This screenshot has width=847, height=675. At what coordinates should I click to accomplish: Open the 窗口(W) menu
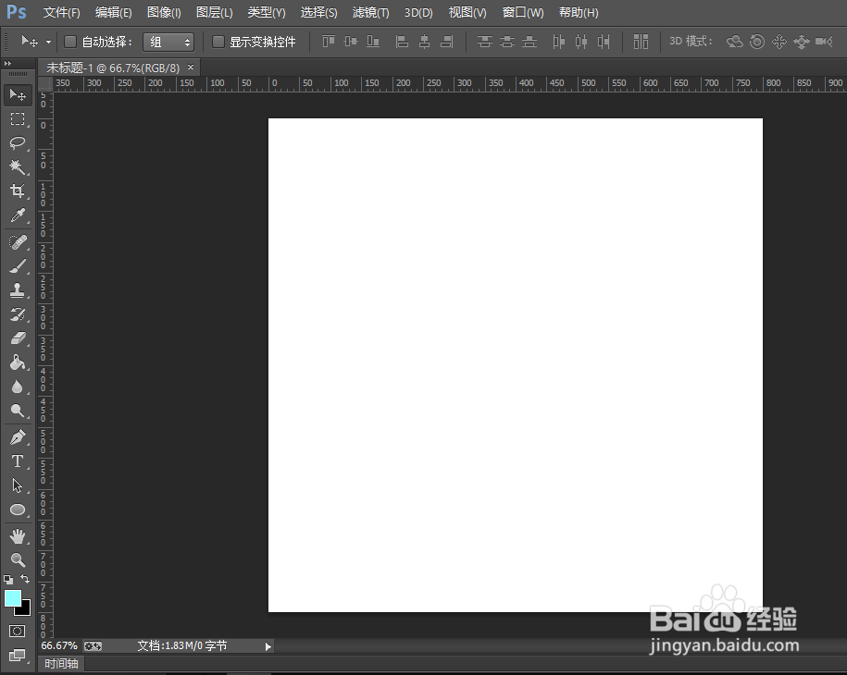coord(523,12)
